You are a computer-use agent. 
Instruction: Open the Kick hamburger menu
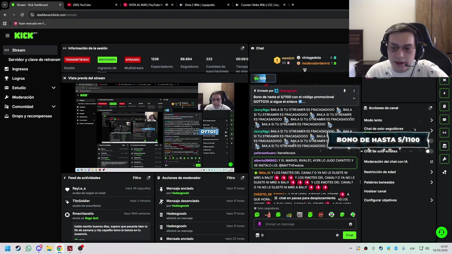pos(7,36)
